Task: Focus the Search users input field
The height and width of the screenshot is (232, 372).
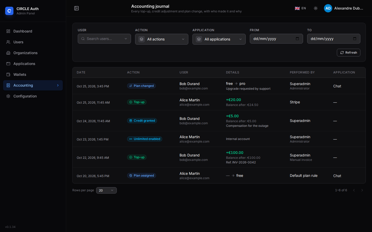Action: 104,39
